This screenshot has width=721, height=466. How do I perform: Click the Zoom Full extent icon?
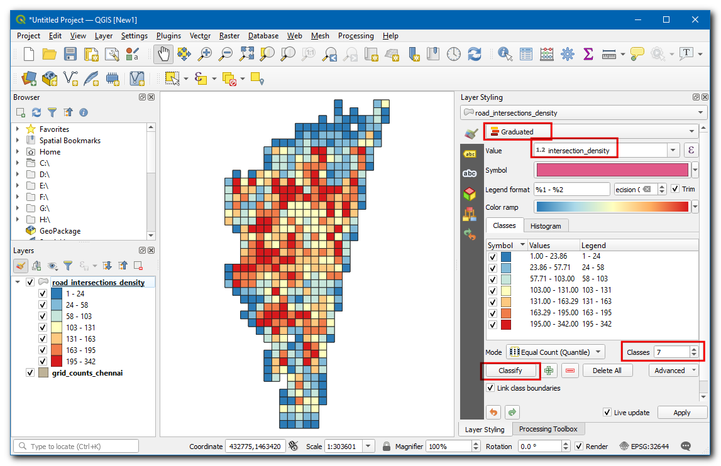(x=246, y=54)
